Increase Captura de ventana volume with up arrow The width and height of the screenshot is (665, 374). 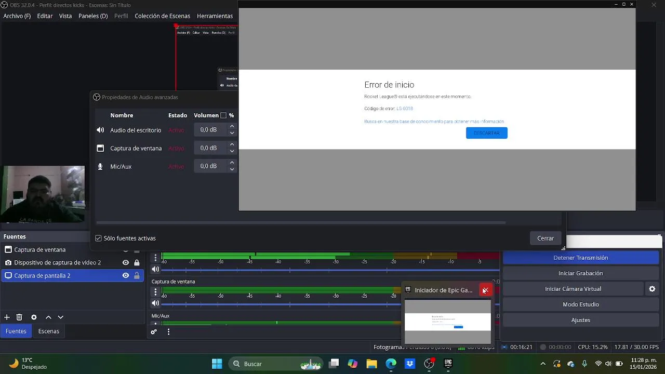coord(232,144)
